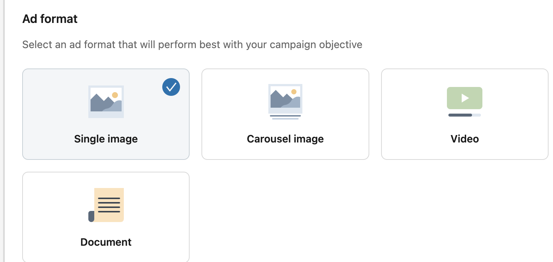Click caption lines under the Carousel picture
Screen dimensions: 553x262
click(285, 117)
